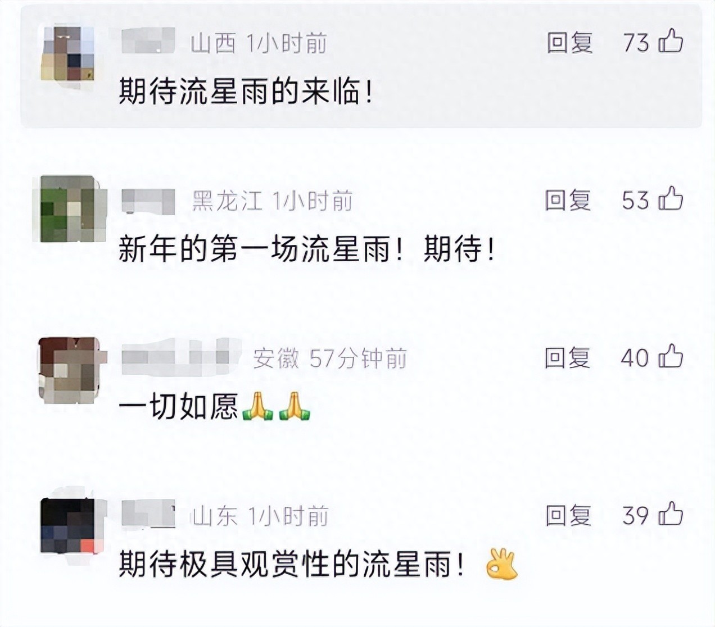Like the 山东 comment with 39 likes
The image size is (715, 627).
pyautogui.click(x=671, y=515)
